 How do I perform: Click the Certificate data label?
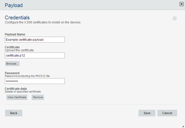click(x=16, y=89)
